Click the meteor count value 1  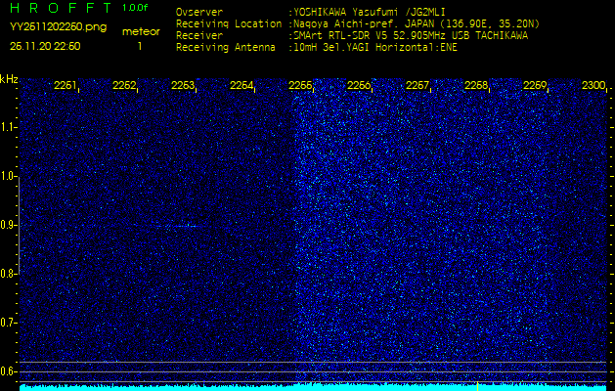click(x=140, y=46)
